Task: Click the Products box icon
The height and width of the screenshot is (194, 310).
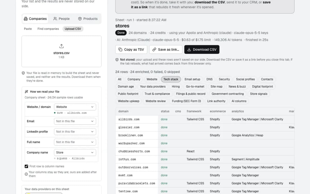Action: (80, 19)
